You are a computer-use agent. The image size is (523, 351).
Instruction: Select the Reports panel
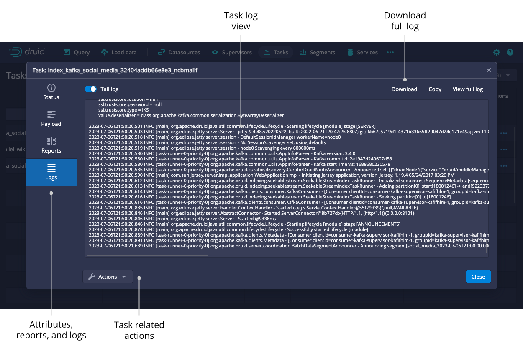coord(51,145)
